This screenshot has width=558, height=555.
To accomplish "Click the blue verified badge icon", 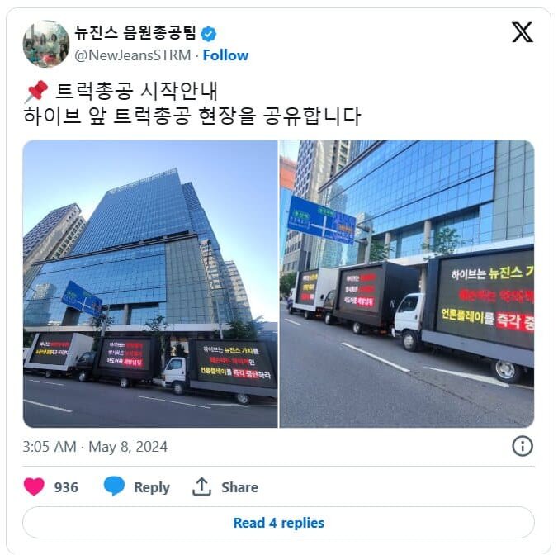I will (x=209, y=34).
